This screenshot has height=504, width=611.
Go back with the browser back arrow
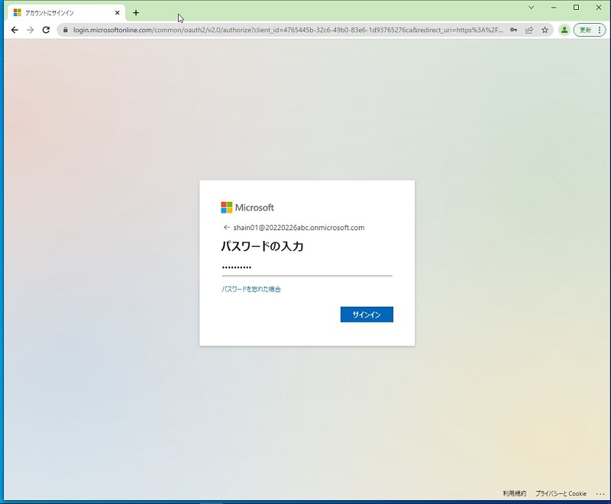(15, 30)
